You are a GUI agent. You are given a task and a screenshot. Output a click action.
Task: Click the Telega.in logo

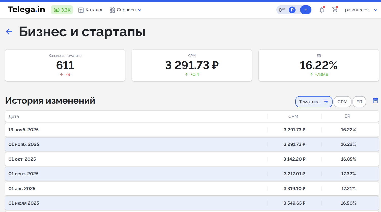(26, 10)
